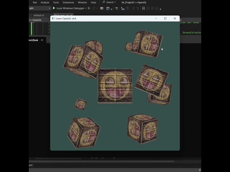This screenshot has width=230, height=172.
Task: Open the Window menu
Action: click(82, 3)
